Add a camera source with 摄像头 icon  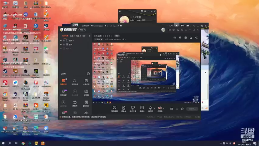[x=124, y=109]
